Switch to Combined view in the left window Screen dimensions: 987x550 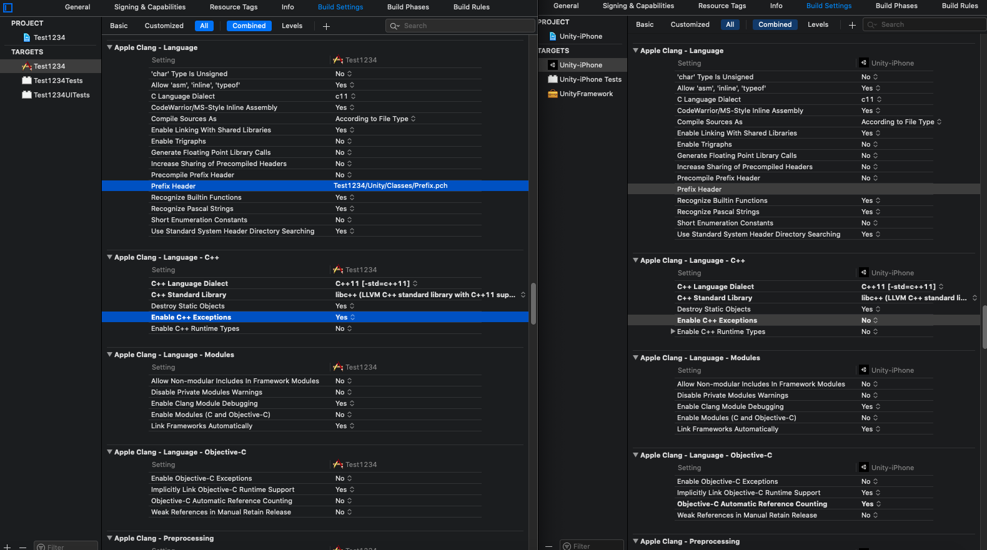[x=249, y=26]
